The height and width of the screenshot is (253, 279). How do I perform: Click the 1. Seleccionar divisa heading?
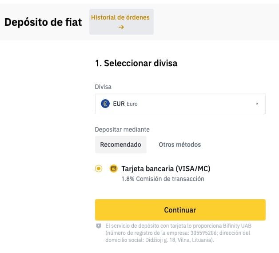136,63
